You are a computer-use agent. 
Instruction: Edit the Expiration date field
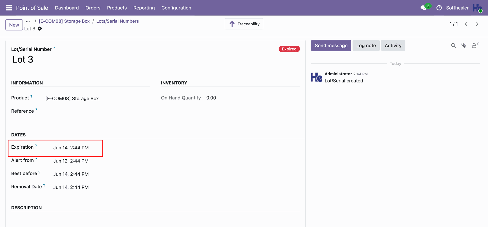(71, 148)
